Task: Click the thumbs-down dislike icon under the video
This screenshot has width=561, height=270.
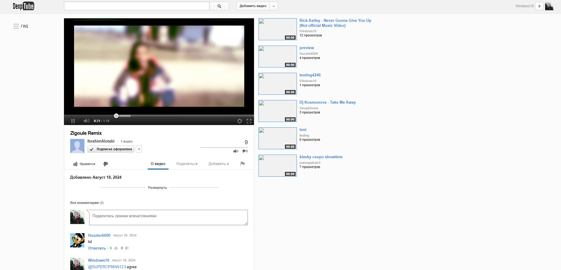Action: click(x=106, y=164)
